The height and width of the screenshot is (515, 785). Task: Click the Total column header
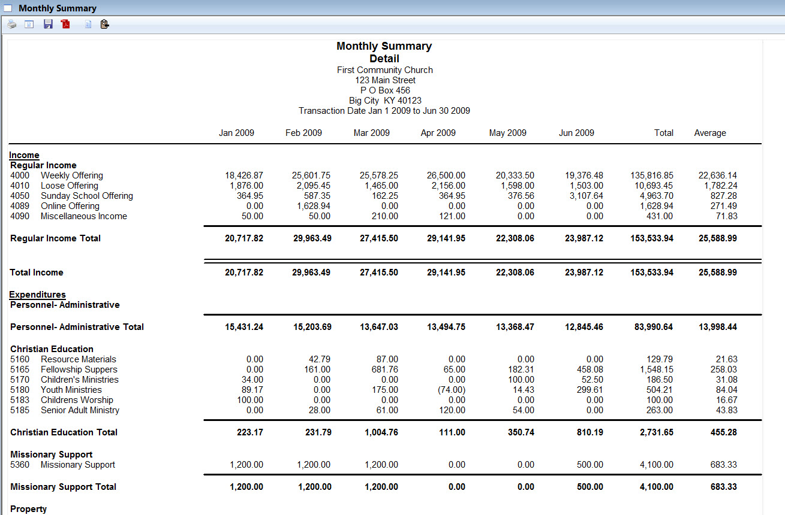tap(664, 133)
